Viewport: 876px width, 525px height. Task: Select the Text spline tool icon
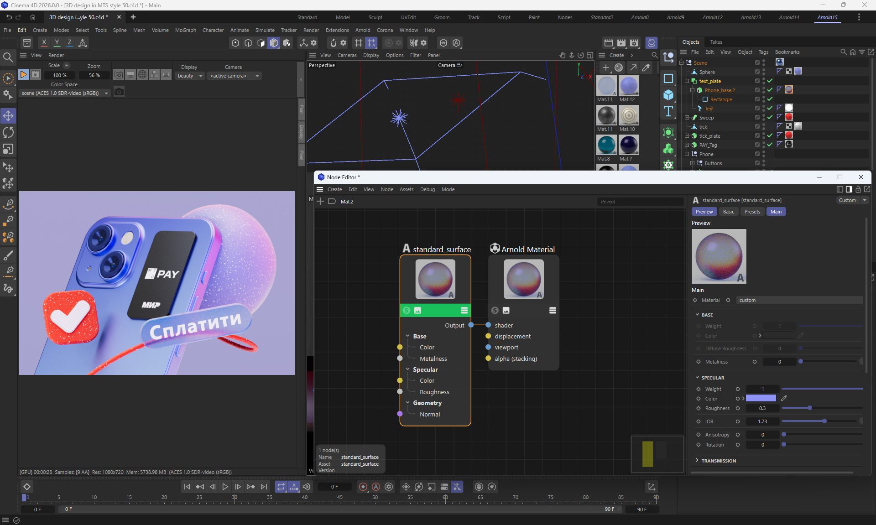pos(668,112)
